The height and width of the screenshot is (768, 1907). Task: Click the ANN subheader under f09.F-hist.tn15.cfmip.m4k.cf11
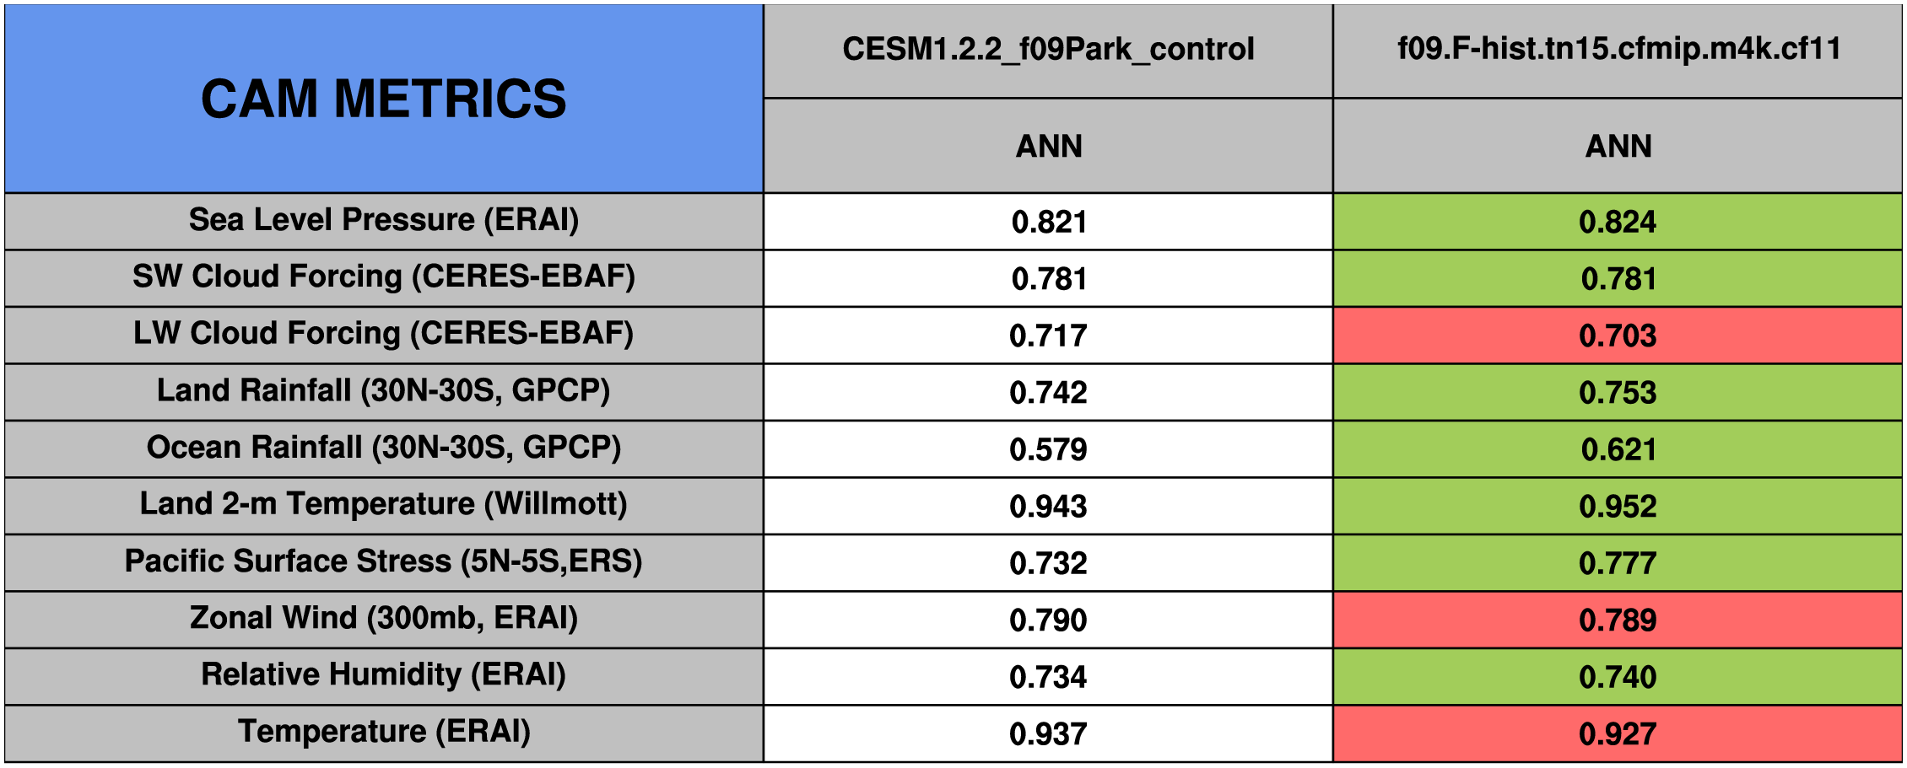click(x=1618, y=146)
